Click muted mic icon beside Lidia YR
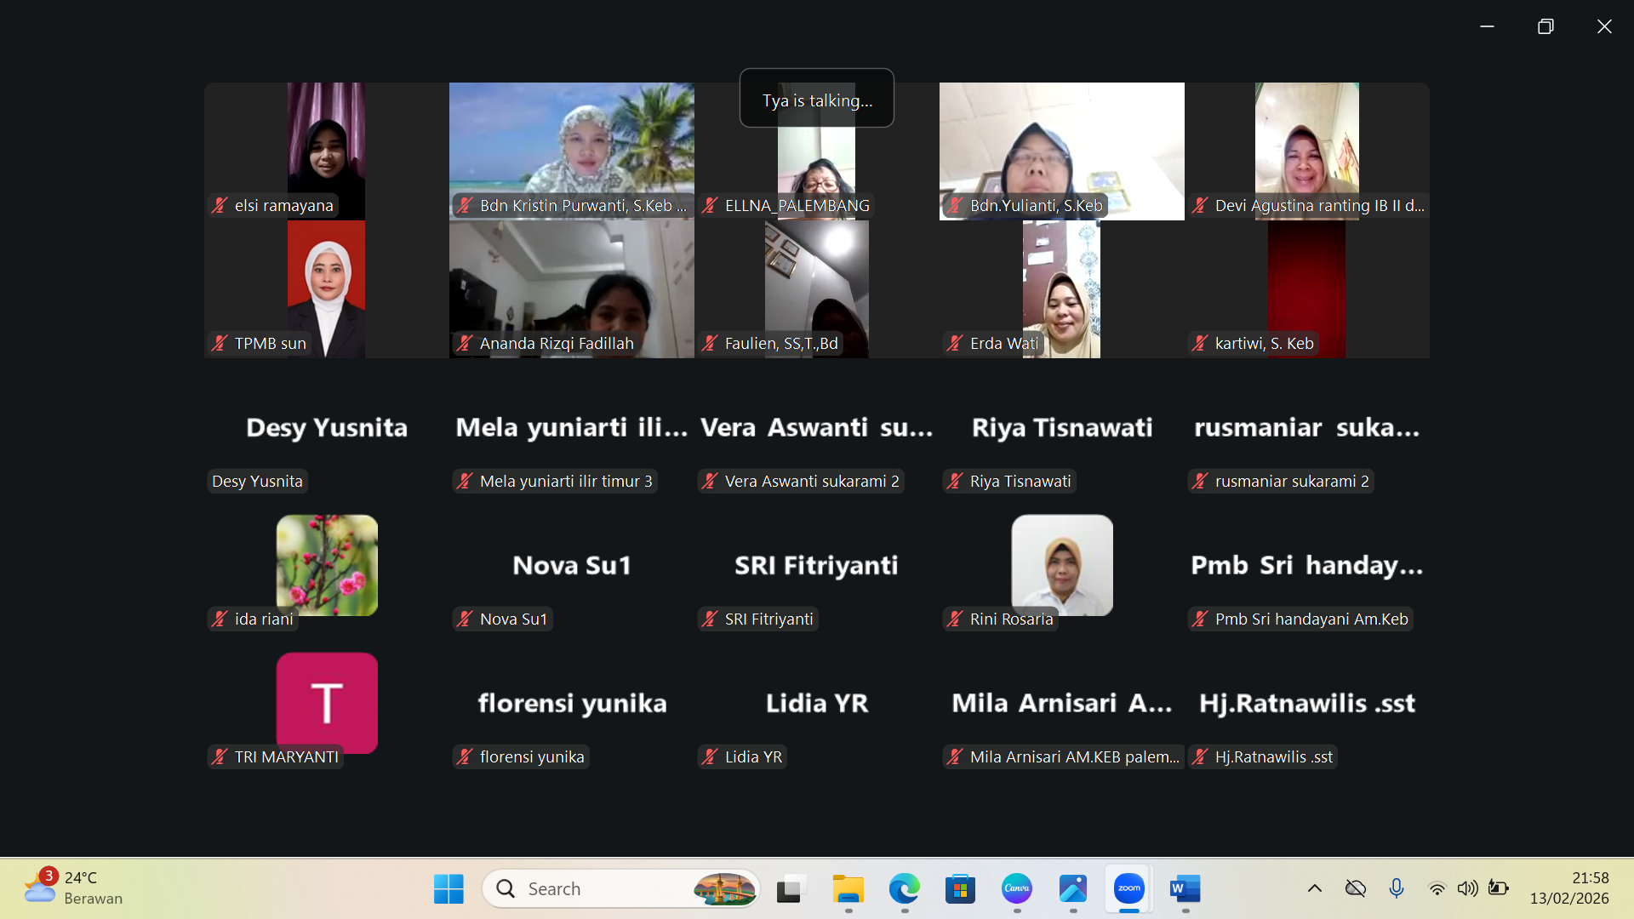Image resolution: width=1634 pixels, height=919 pixels. [711, 756]
